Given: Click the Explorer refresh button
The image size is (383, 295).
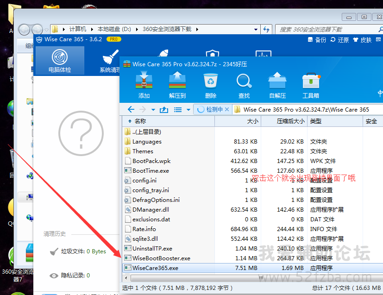Looking at the screenshot, I should (266, 30).
